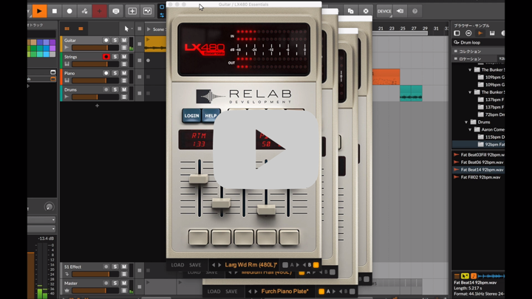Solo the Guitar track
Viewport: 532px width, 299px height.
click(115, 41)
